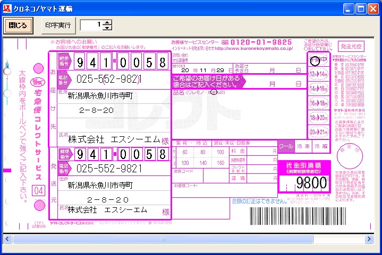
Task: Close the window with red X
Action: 373,9
